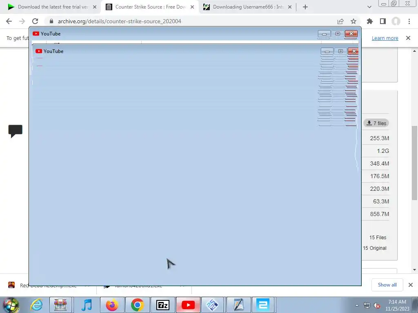Dismiss the notification bar
The image size is (418, 313).
coord(408,38)
